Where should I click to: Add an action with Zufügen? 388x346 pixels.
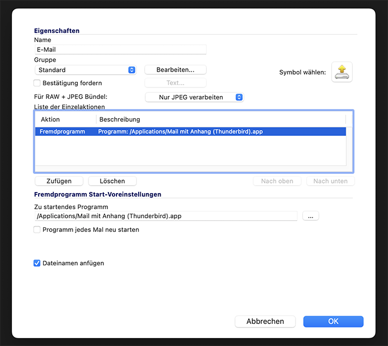tap(59, 181)
